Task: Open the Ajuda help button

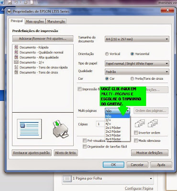Action: point(161,165)
